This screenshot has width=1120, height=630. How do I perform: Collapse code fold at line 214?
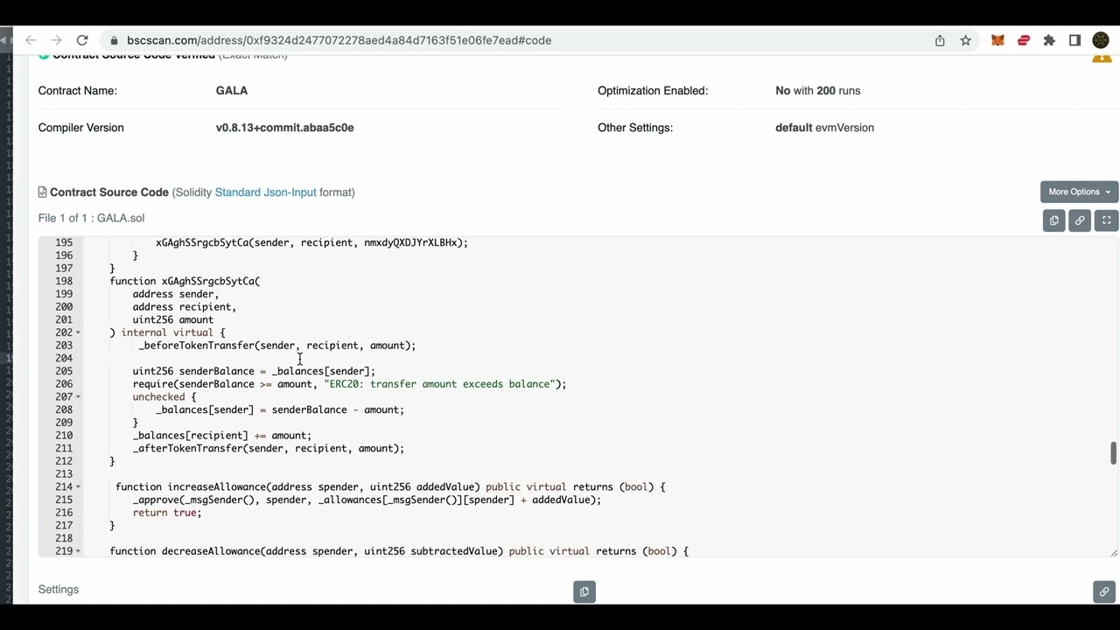(78, 486)
